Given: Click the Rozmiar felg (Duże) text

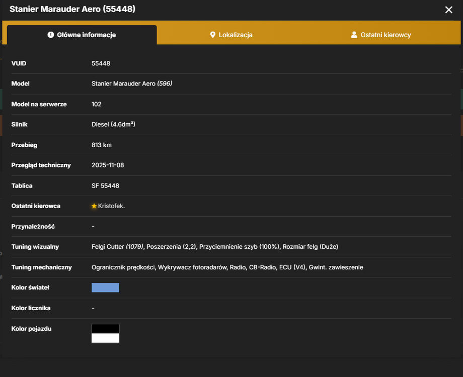Looking at the screenshot, I should [311, 247].
